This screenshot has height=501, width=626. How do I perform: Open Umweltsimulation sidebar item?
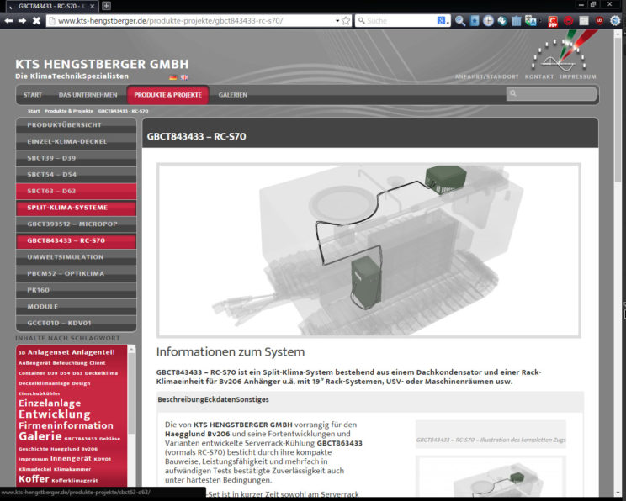pyautogui.click(x=76, y=257)
